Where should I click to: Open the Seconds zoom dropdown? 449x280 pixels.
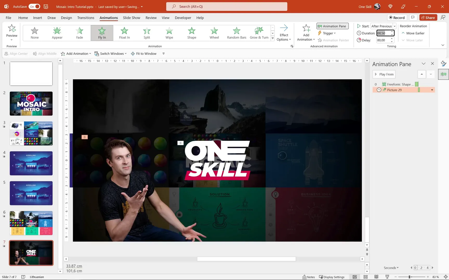point(391,268)
